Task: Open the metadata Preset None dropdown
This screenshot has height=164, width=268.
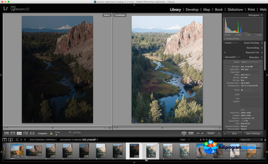Action: [251, 62]
